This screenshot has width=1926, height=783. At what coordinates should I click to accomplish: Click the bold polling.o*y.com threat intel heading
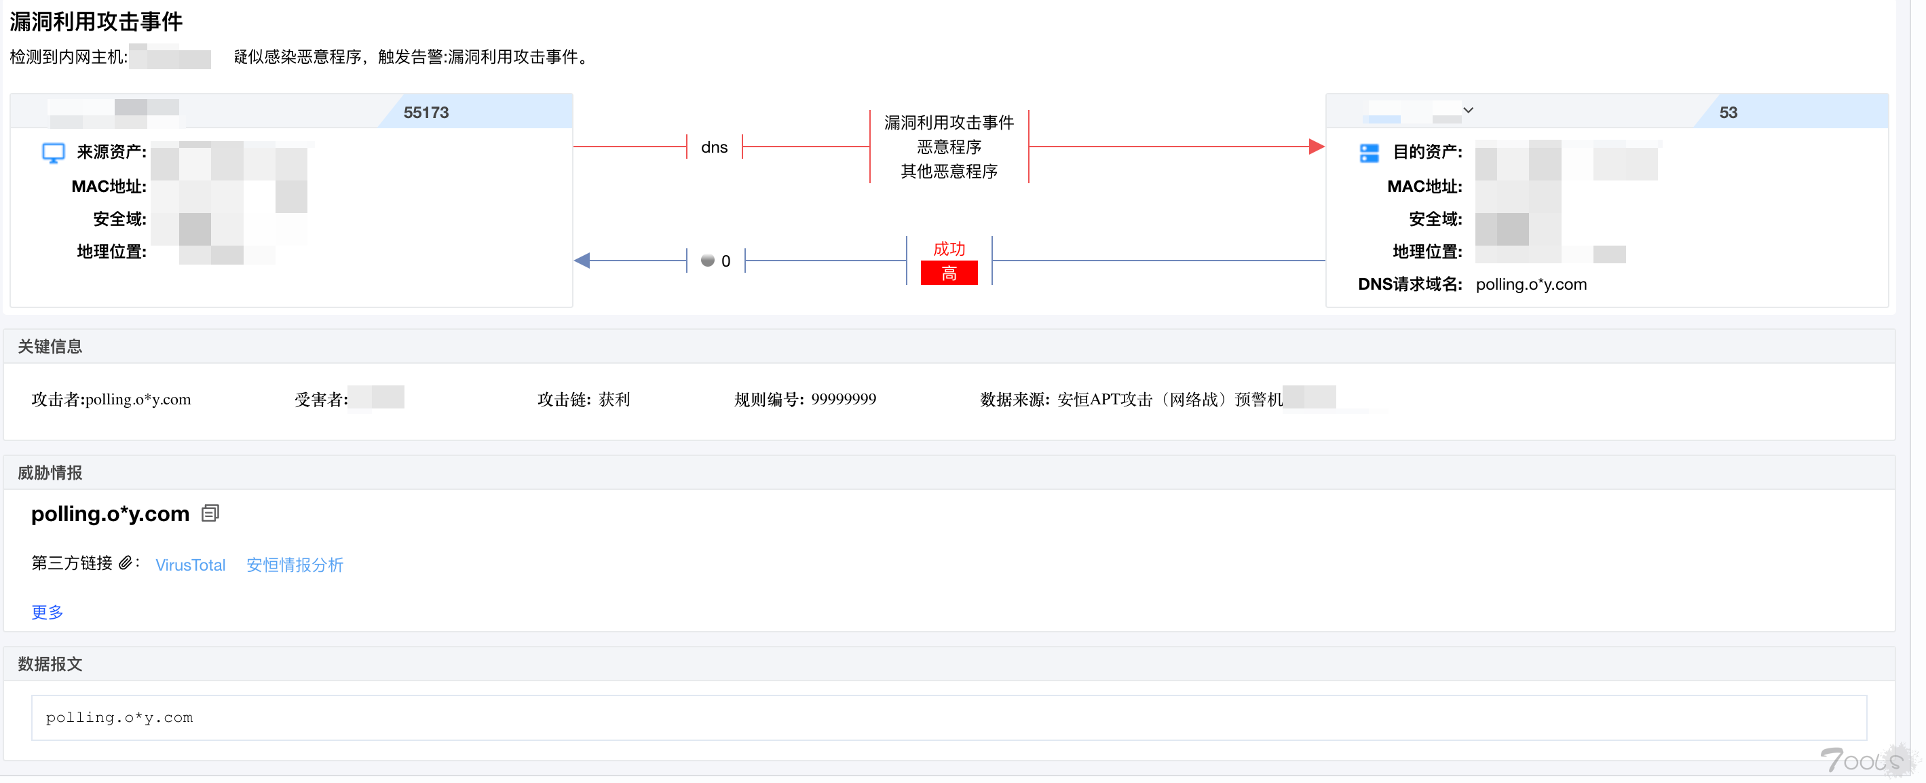coord(110,514)
